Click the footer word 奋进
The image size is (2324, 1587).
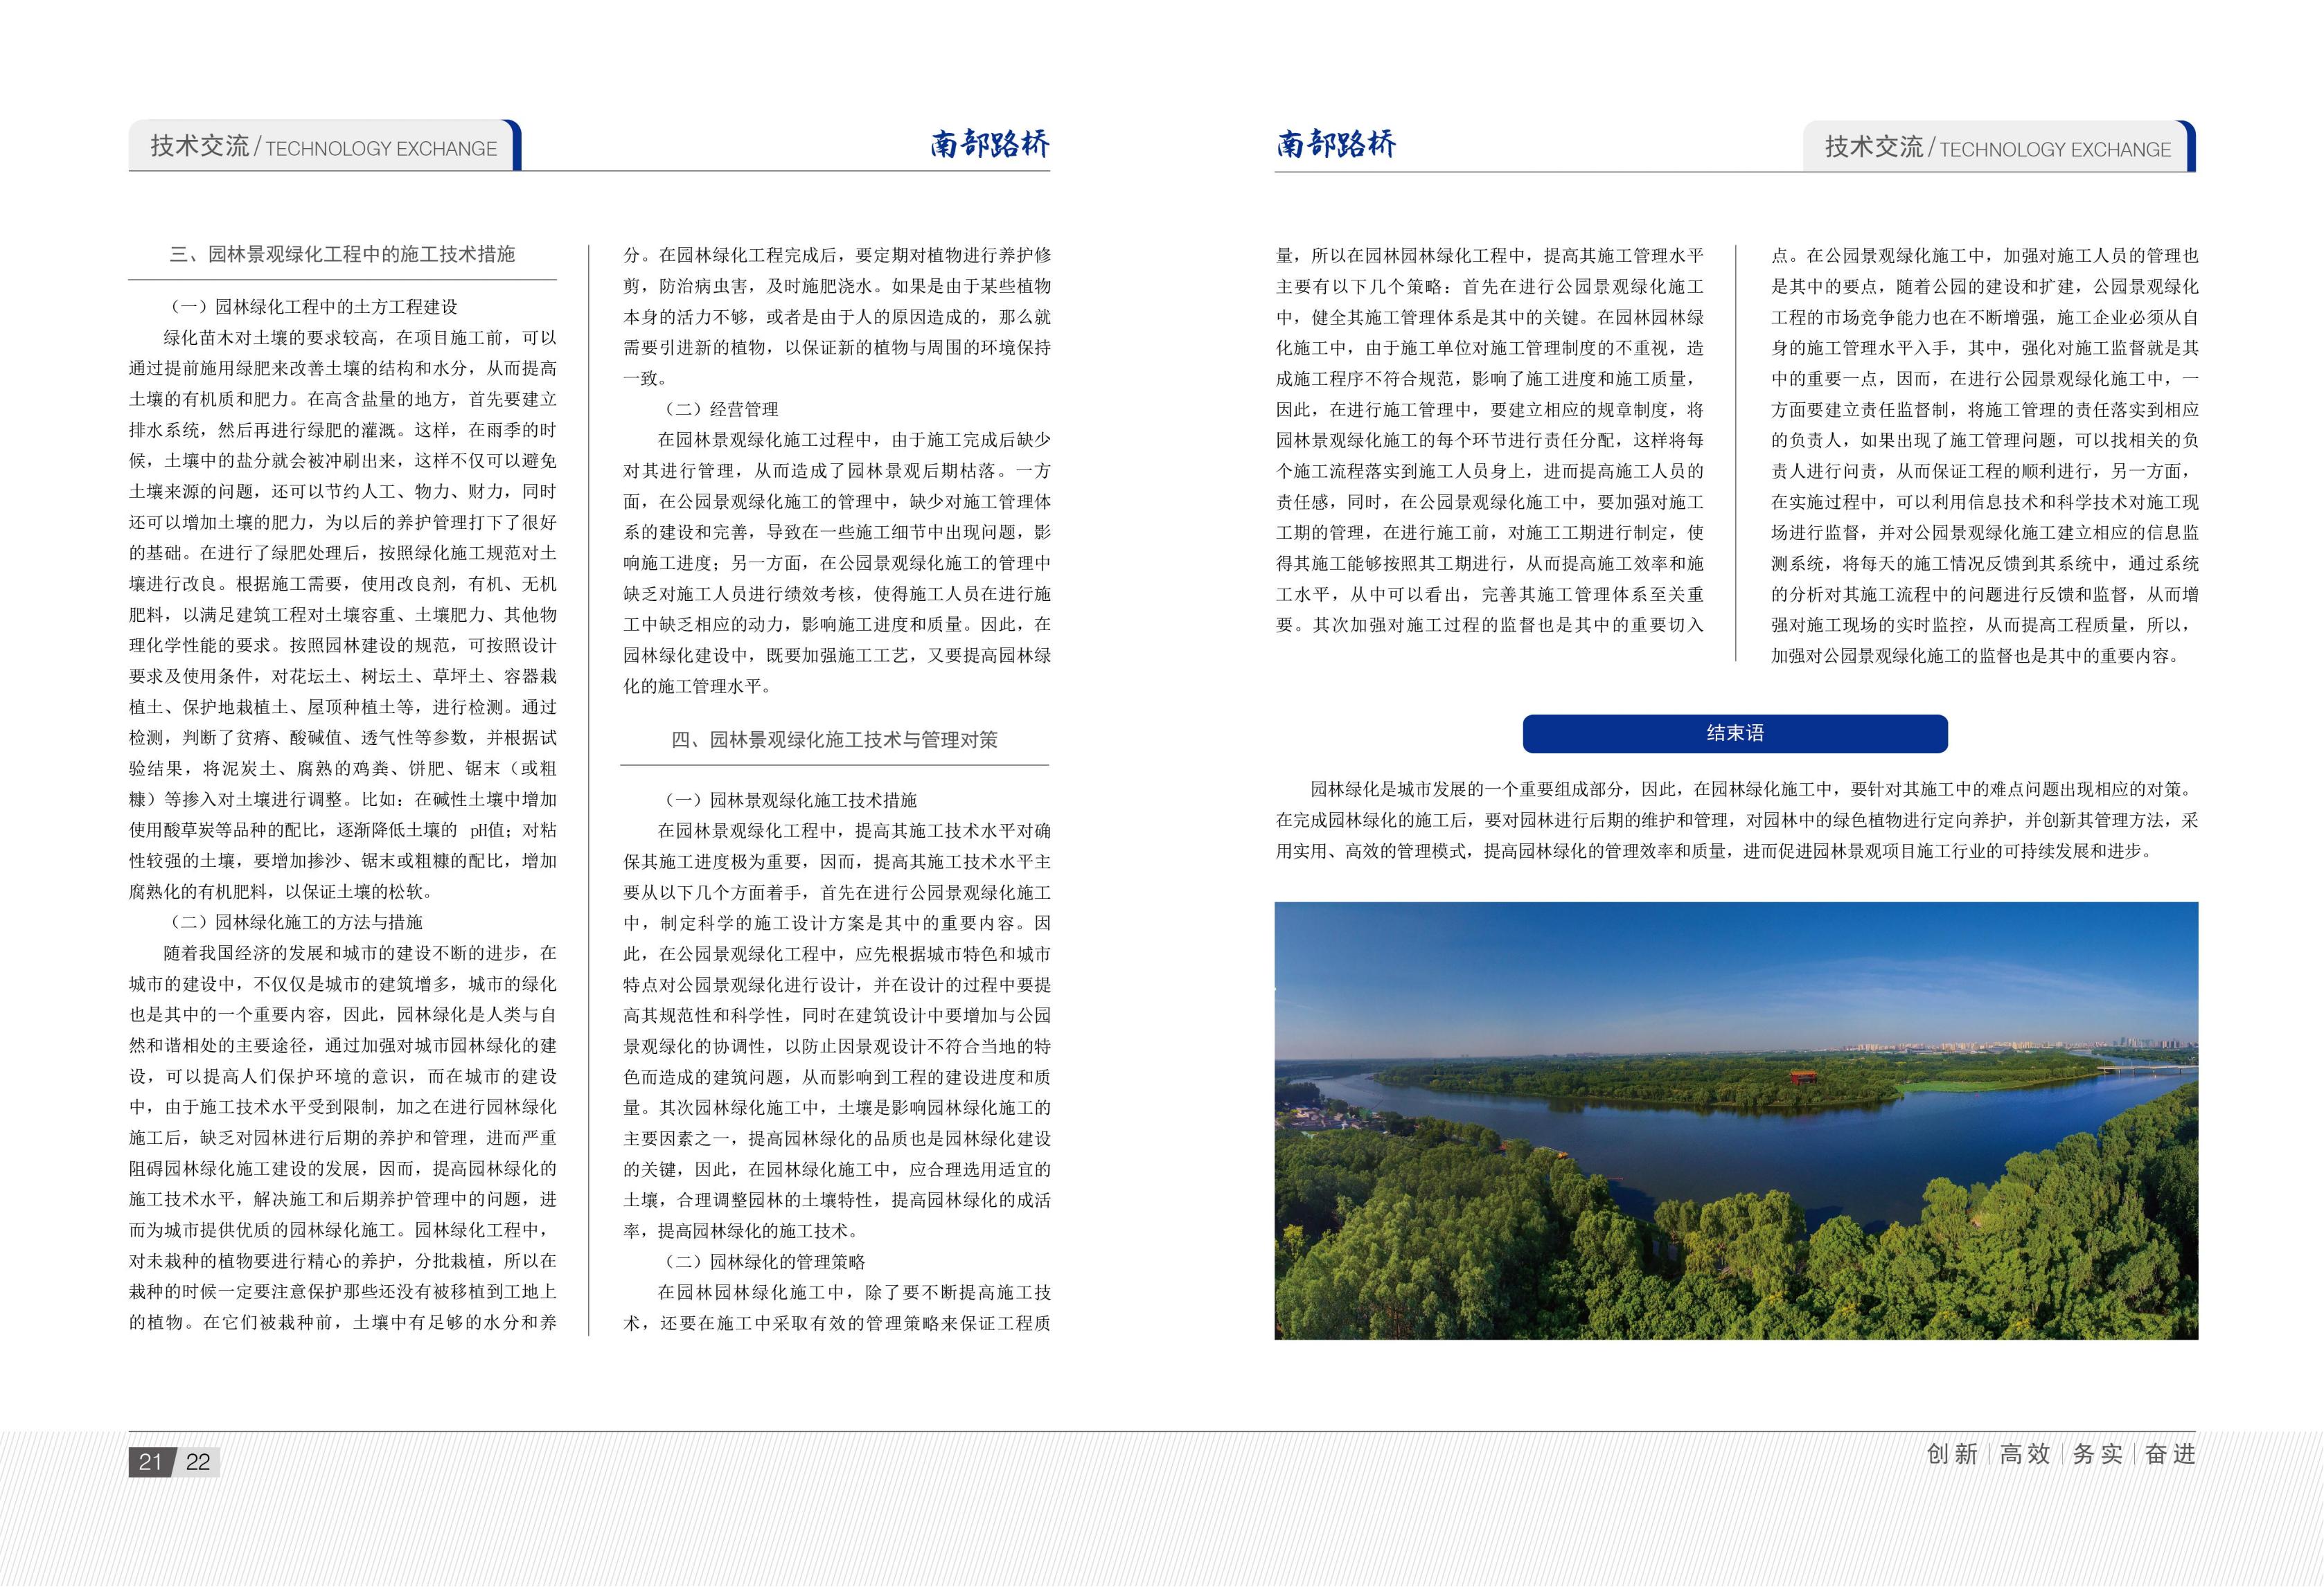tap(2170, 1454)
